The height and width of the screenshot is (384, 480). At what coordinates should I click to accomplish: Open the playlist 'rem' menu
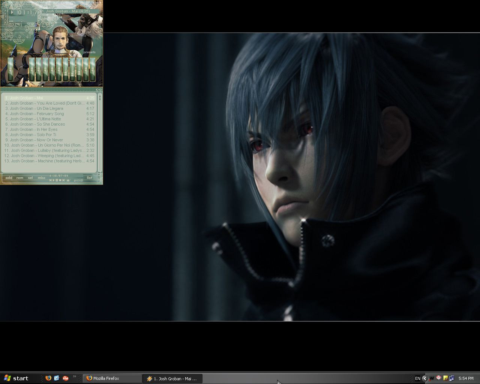pos(20,178)
